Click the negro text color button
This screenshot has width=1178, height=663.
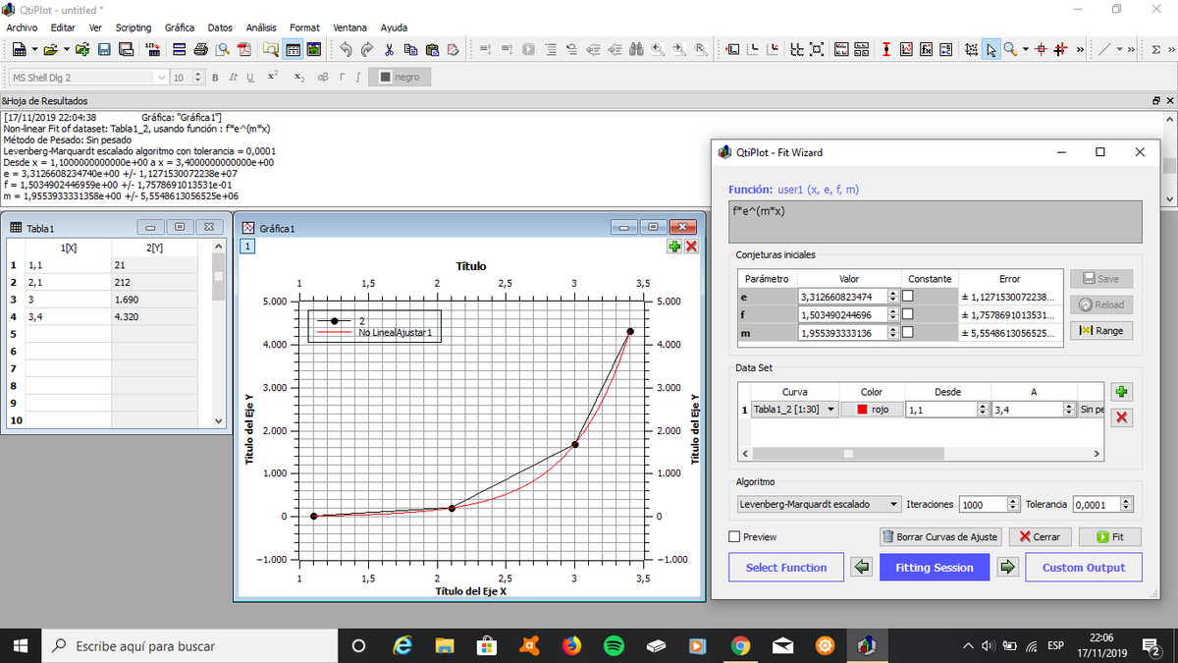click(400, 77)
